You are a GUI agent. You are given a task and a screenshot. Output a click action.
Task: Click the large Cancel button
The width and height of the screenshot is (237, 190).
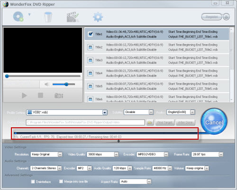[x=214, y=122]
